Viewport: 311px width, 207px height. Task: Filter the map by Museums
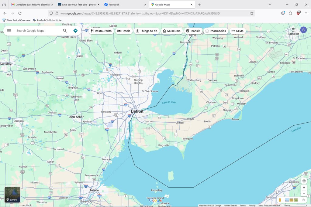pyautogui.click(x=172, y=31)
